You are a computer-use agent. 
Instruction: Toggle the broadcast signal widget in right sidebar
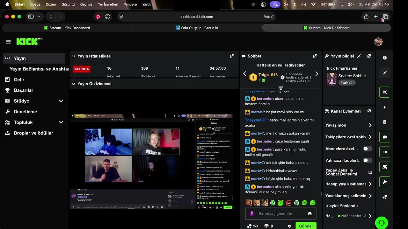point(385,152)
